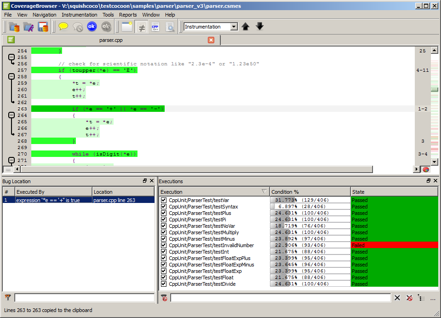Screen dimensions: 441x318
Task: Toggle checkbox for testDivide execution
Action: [164, 284]
